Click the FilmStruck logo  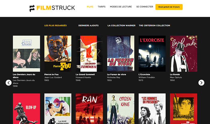click(52, 8)
